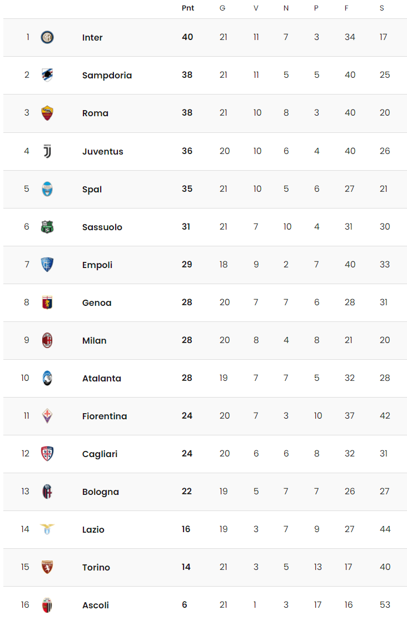Click the Milan club crest

47,340
